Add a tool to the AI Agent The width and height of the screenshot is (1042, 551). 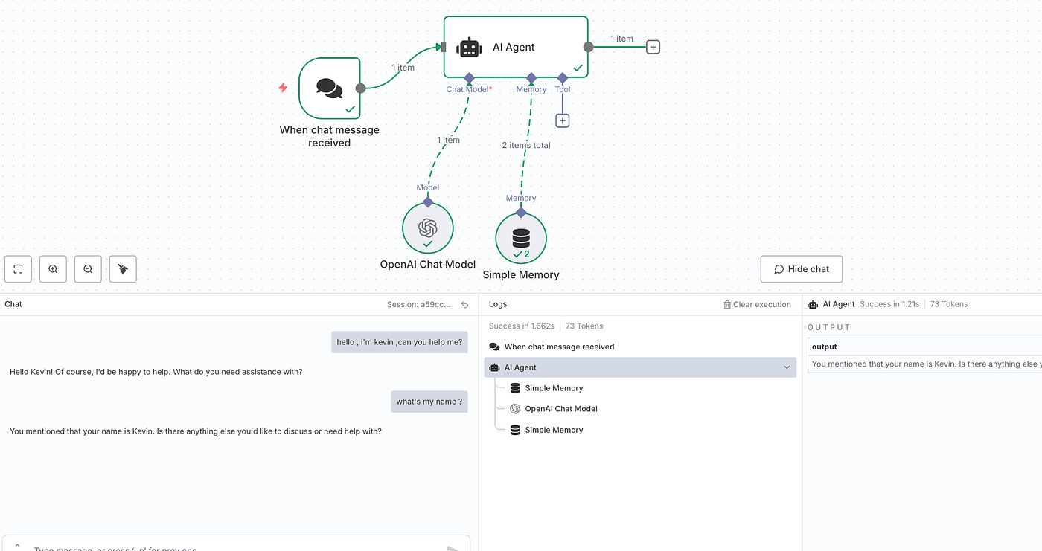563,120
